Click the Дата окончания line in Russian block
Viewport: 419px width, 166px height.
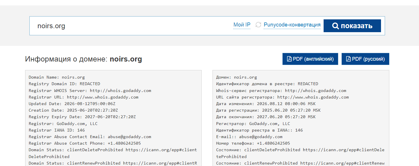[x=266, y=117]
